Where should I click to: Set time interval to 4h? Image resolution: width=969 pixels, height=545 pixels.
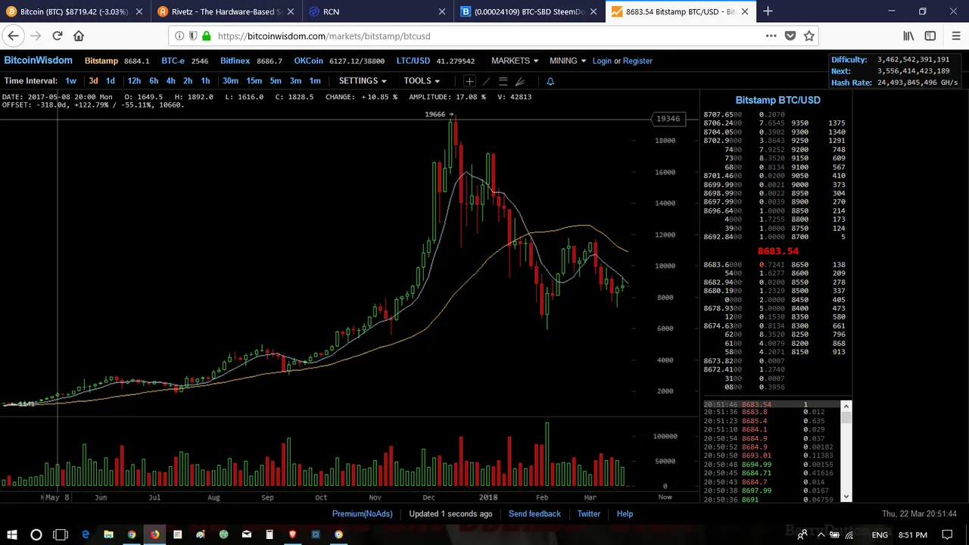point(170,81)
